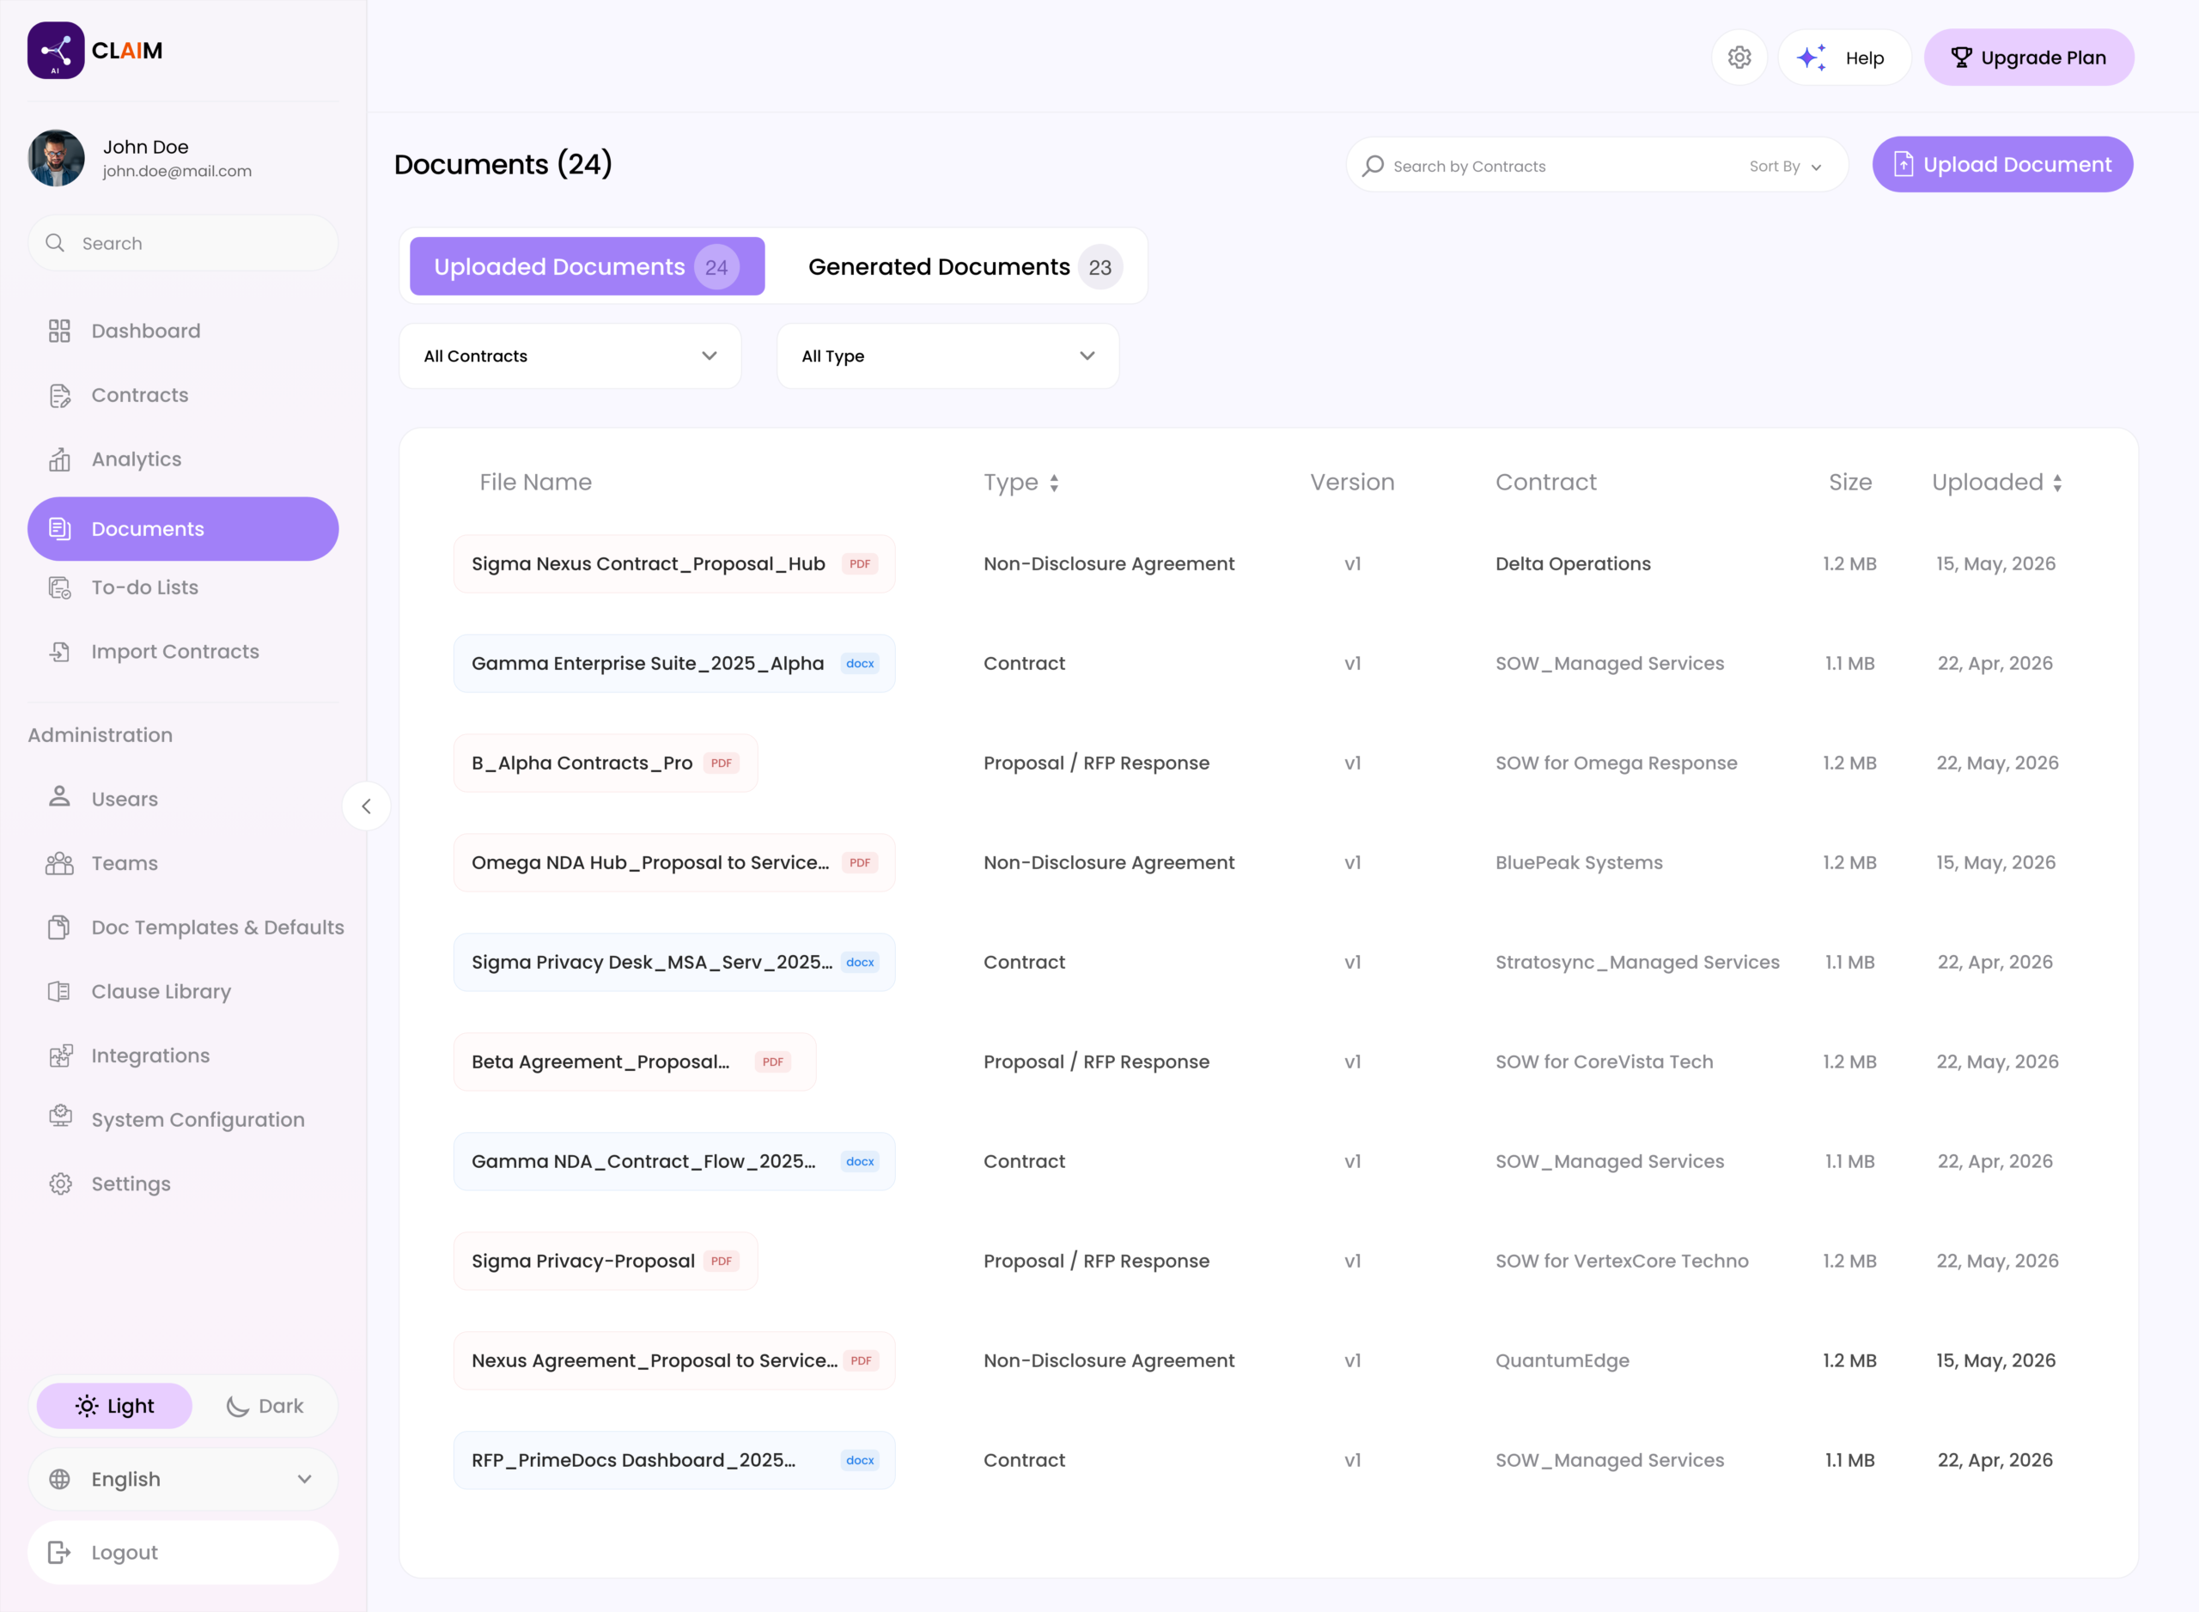Click the sidebar Search input field
The image size is (2199, 1612).
point(182,243)
